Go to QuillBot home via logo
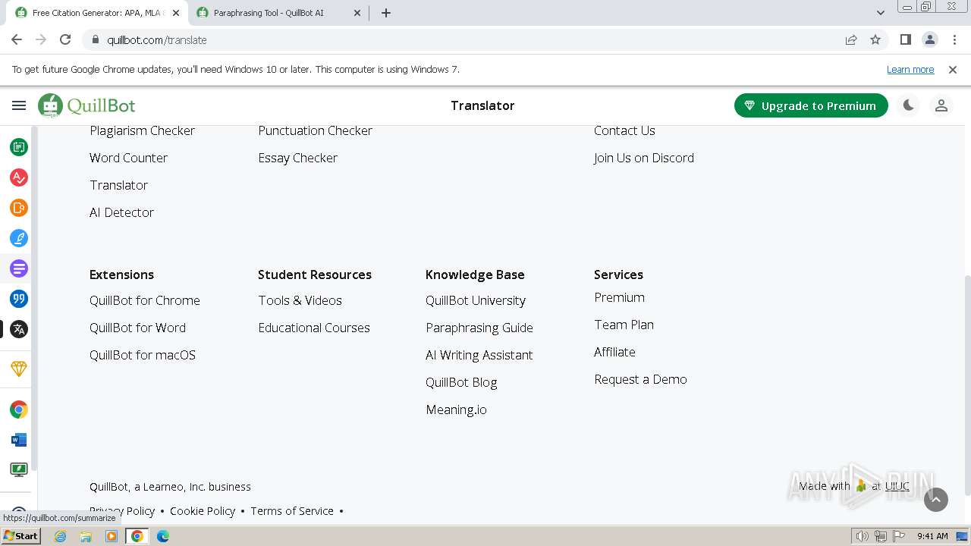The image size is (971, 546). click(x=87, y=105)
